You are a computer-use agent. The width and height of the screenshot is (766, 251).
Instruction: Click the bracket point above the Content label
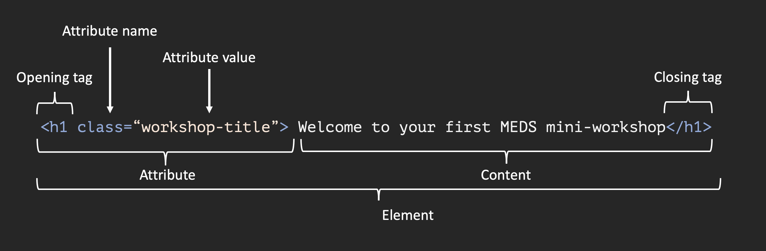(x=506, y=157)
